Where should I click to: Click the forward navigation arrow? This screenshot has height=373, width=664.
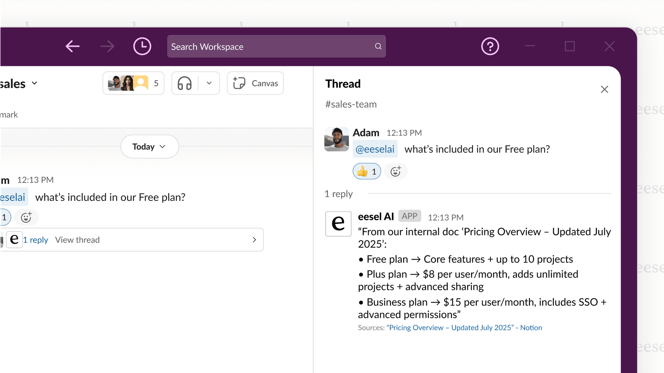pos(108,46)
